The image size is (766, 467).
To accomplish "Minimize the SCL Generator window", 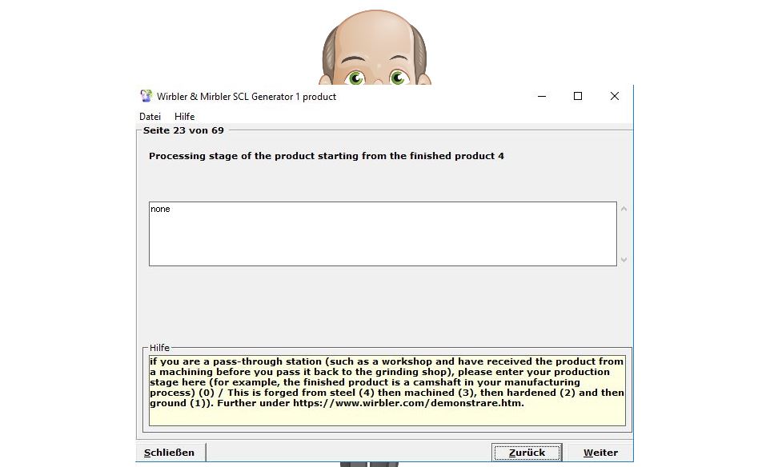I will pos(542,97).
